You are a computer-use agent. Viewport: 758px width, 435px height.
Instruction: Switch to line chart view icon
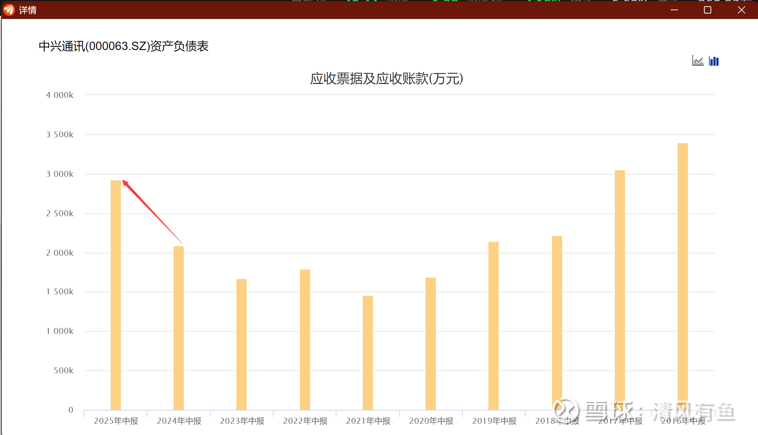coord(697,61)
